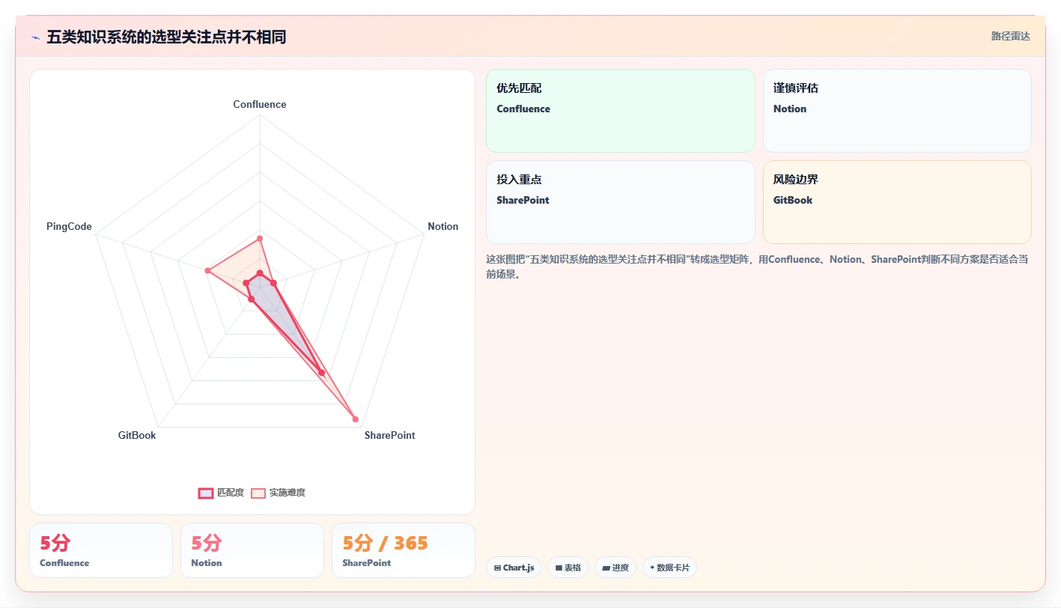This screenshot has height=608, width=1061.
Task: Open the 投入重点 SharePoint card
Action: (x=621, y=202)
